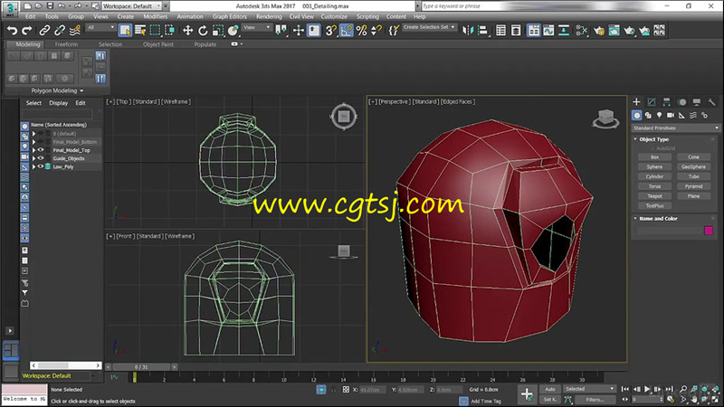724x407 pixels.
Task: Activate the Select and Scale tool
Action: (x=218, y=31)
